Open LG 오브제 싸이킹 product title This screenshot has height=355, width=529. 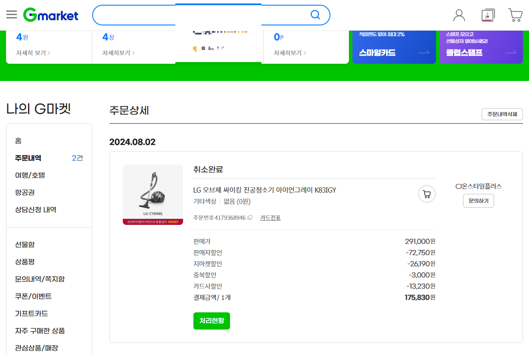[x=265, y=190]
